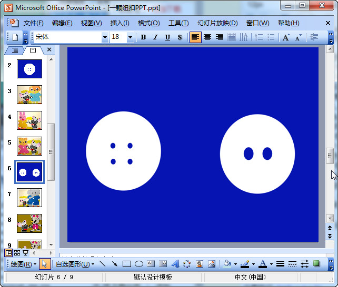The height and width of the screenshot is (287, 338).
Task: Select slide 4 thumbnail
Action: [x=29, y=120]
